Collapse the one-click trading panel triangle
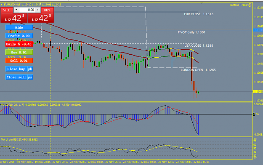 tap(2, 5)
